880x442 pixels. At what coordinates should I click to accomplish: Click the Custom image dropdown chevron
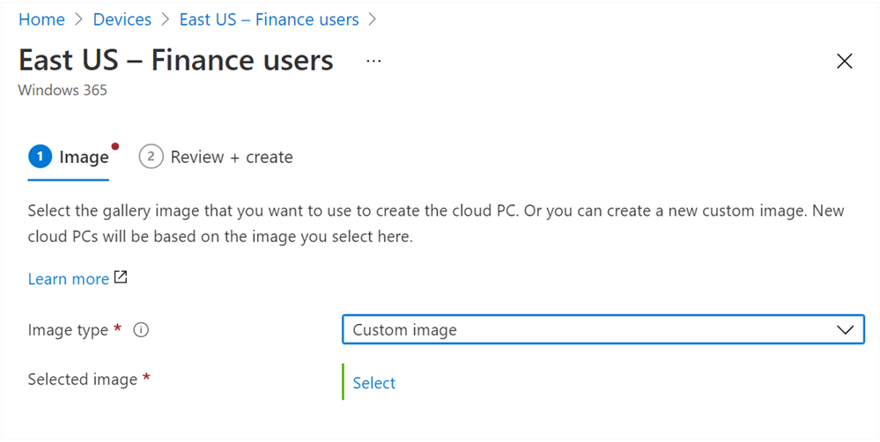845,330
